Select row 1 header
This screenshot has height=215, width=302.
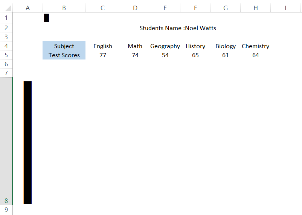pyautogui.click(x=6, y=18)
